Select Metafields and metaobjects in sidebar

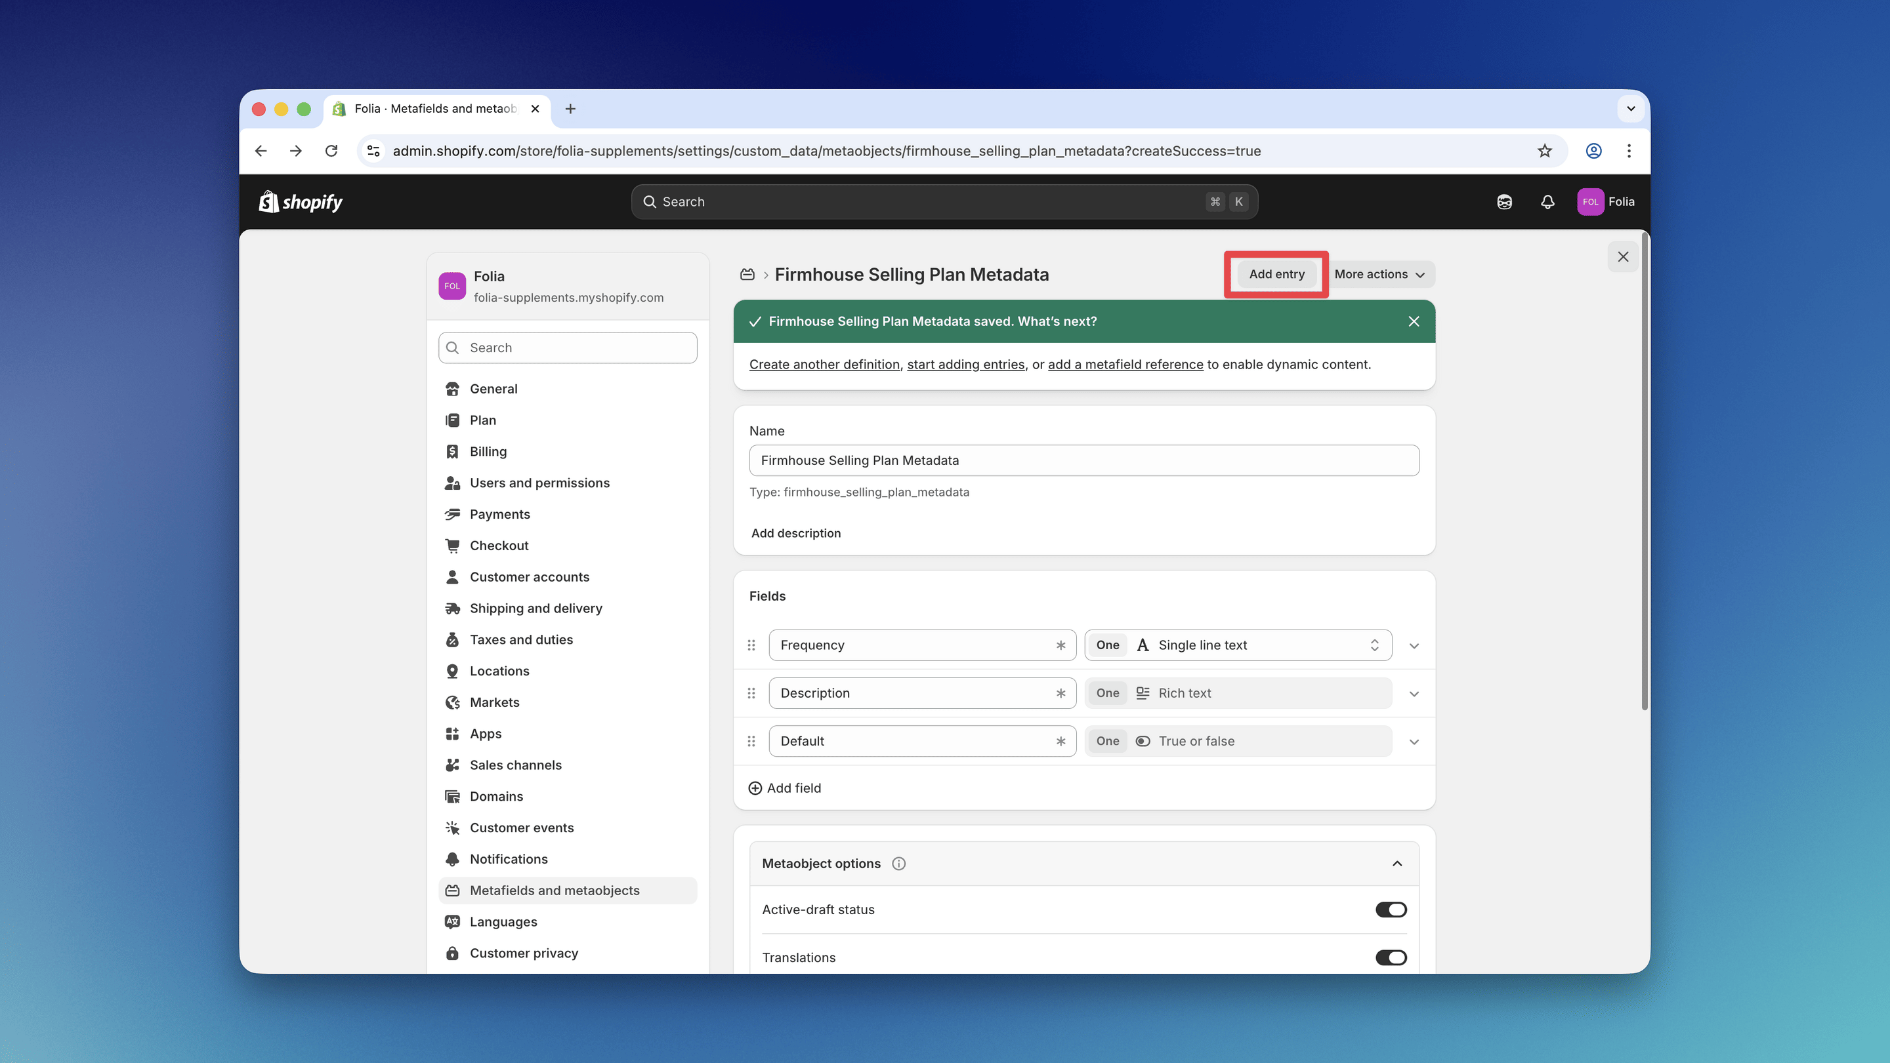coord(567,891)
